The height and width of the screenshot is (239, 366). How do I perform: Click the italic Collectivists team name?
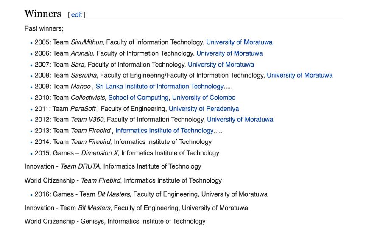tap(88, 97)
